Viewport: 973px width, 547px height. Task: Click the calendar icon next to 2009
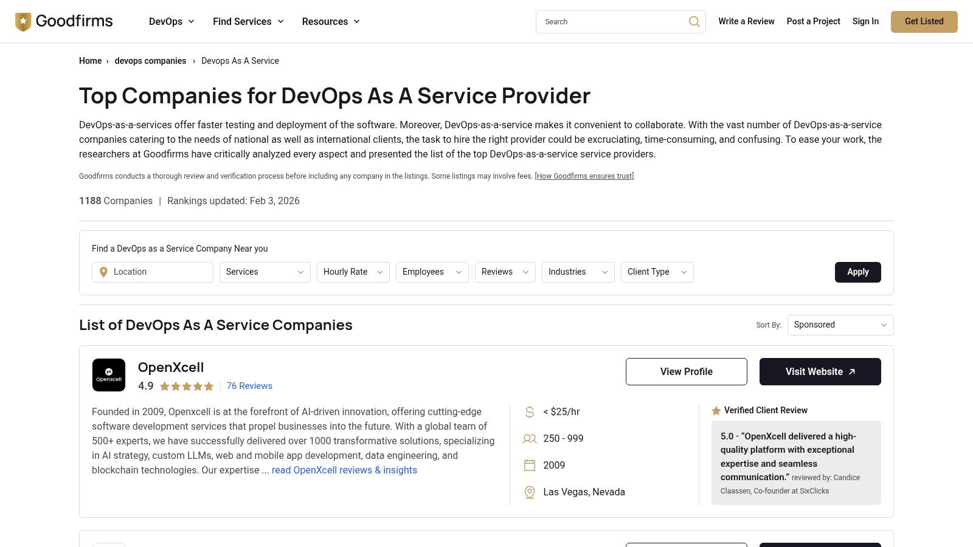click(x=528, y=465)
